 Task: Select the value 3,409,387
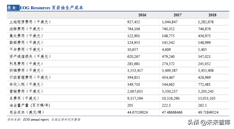coord(170,71)
